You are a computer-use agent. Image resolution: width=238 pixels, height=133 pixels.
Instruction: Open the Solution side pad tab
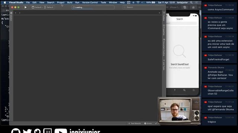(11, 17)
